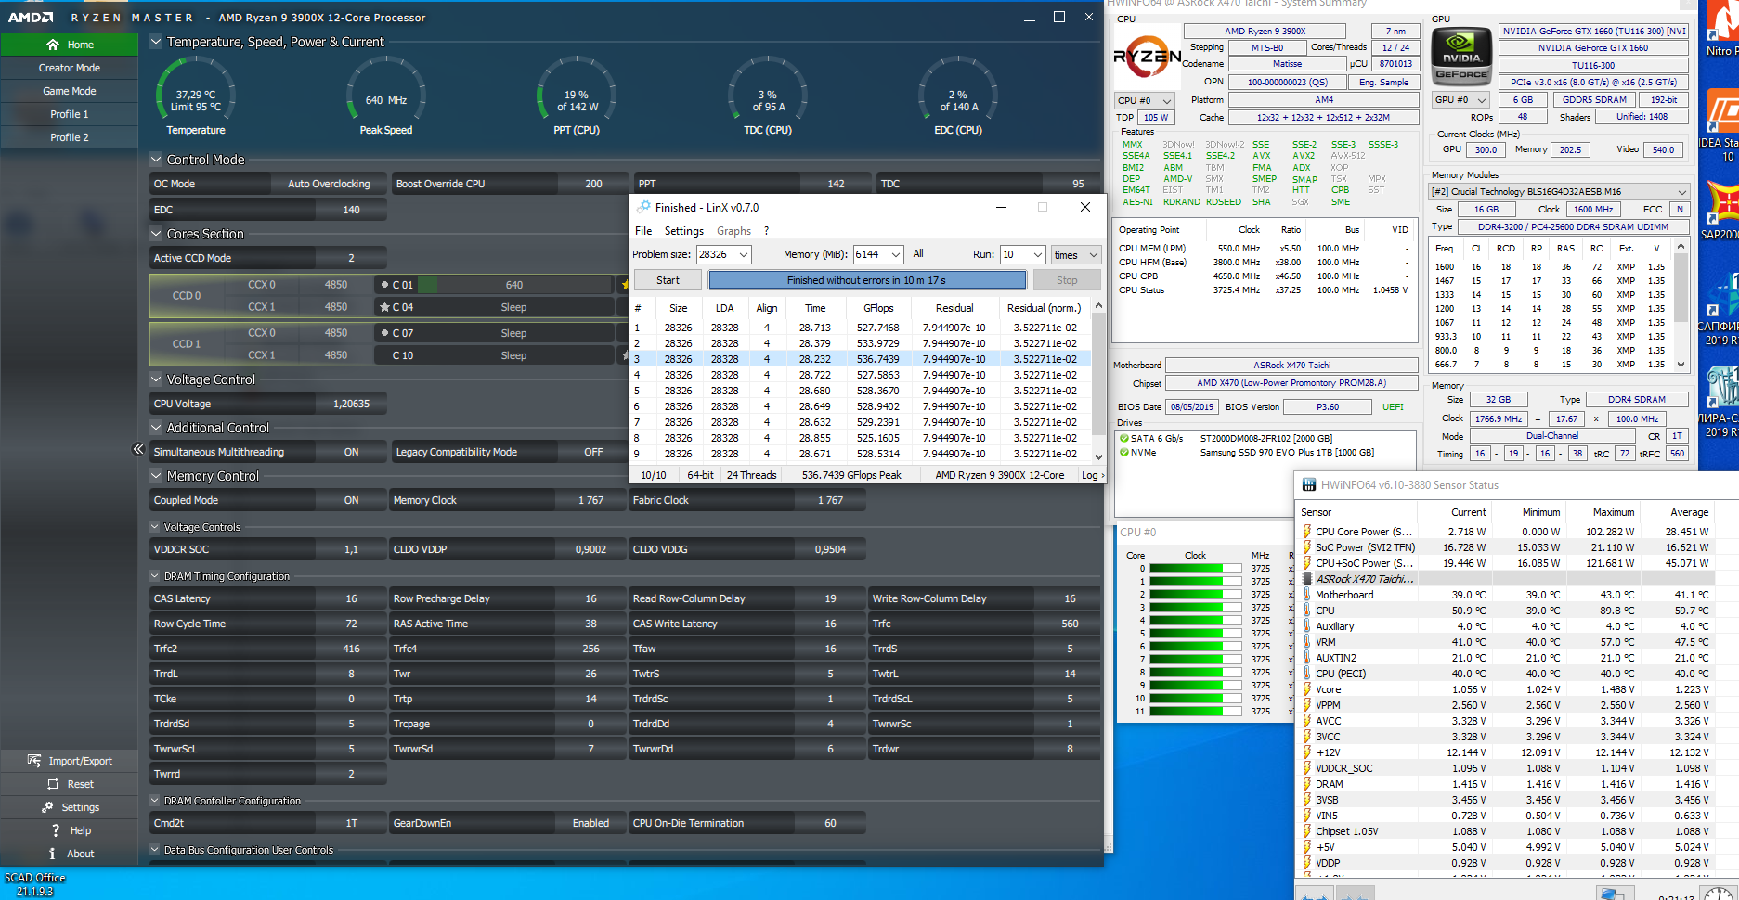The height and width of the screenshot is (900, 1739).
Task: Click the Start button in LinX
Action: coord(668,280)
